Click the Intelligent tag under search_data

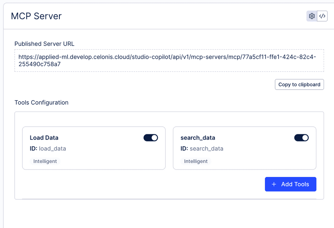tap(196, 161)
